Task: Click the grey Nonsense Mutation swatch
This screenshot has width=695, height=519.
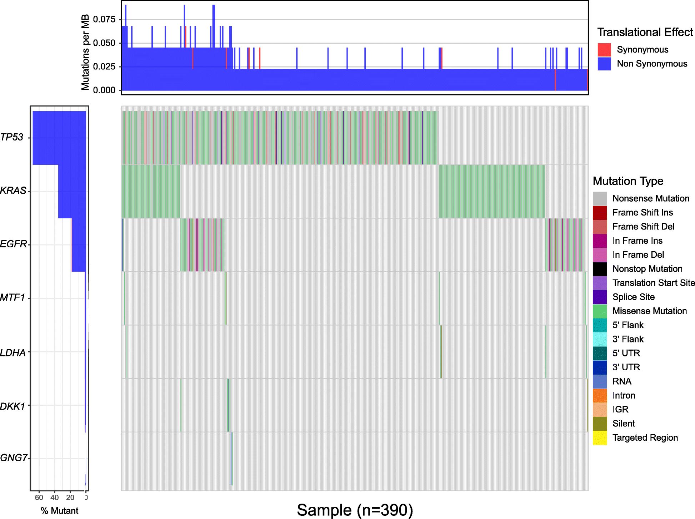Action: (600, 198)
